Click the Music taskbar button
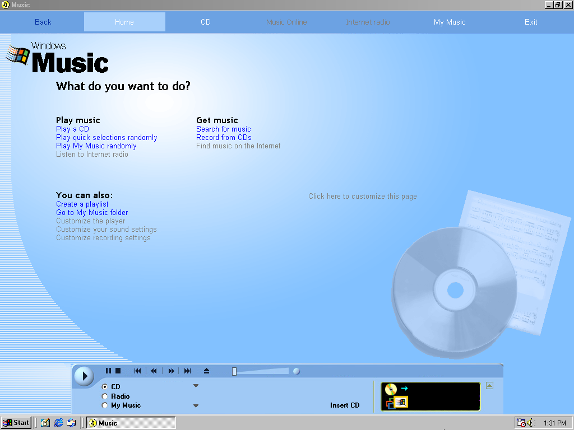Screen dimensions: 574x430 (x=131, y=423)
